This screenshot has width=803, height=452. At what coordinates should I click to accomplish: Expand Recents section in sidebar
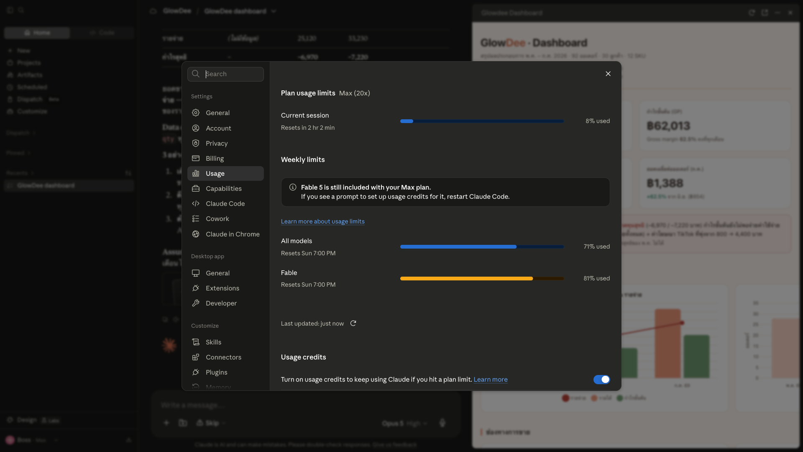tap(20, 173)
